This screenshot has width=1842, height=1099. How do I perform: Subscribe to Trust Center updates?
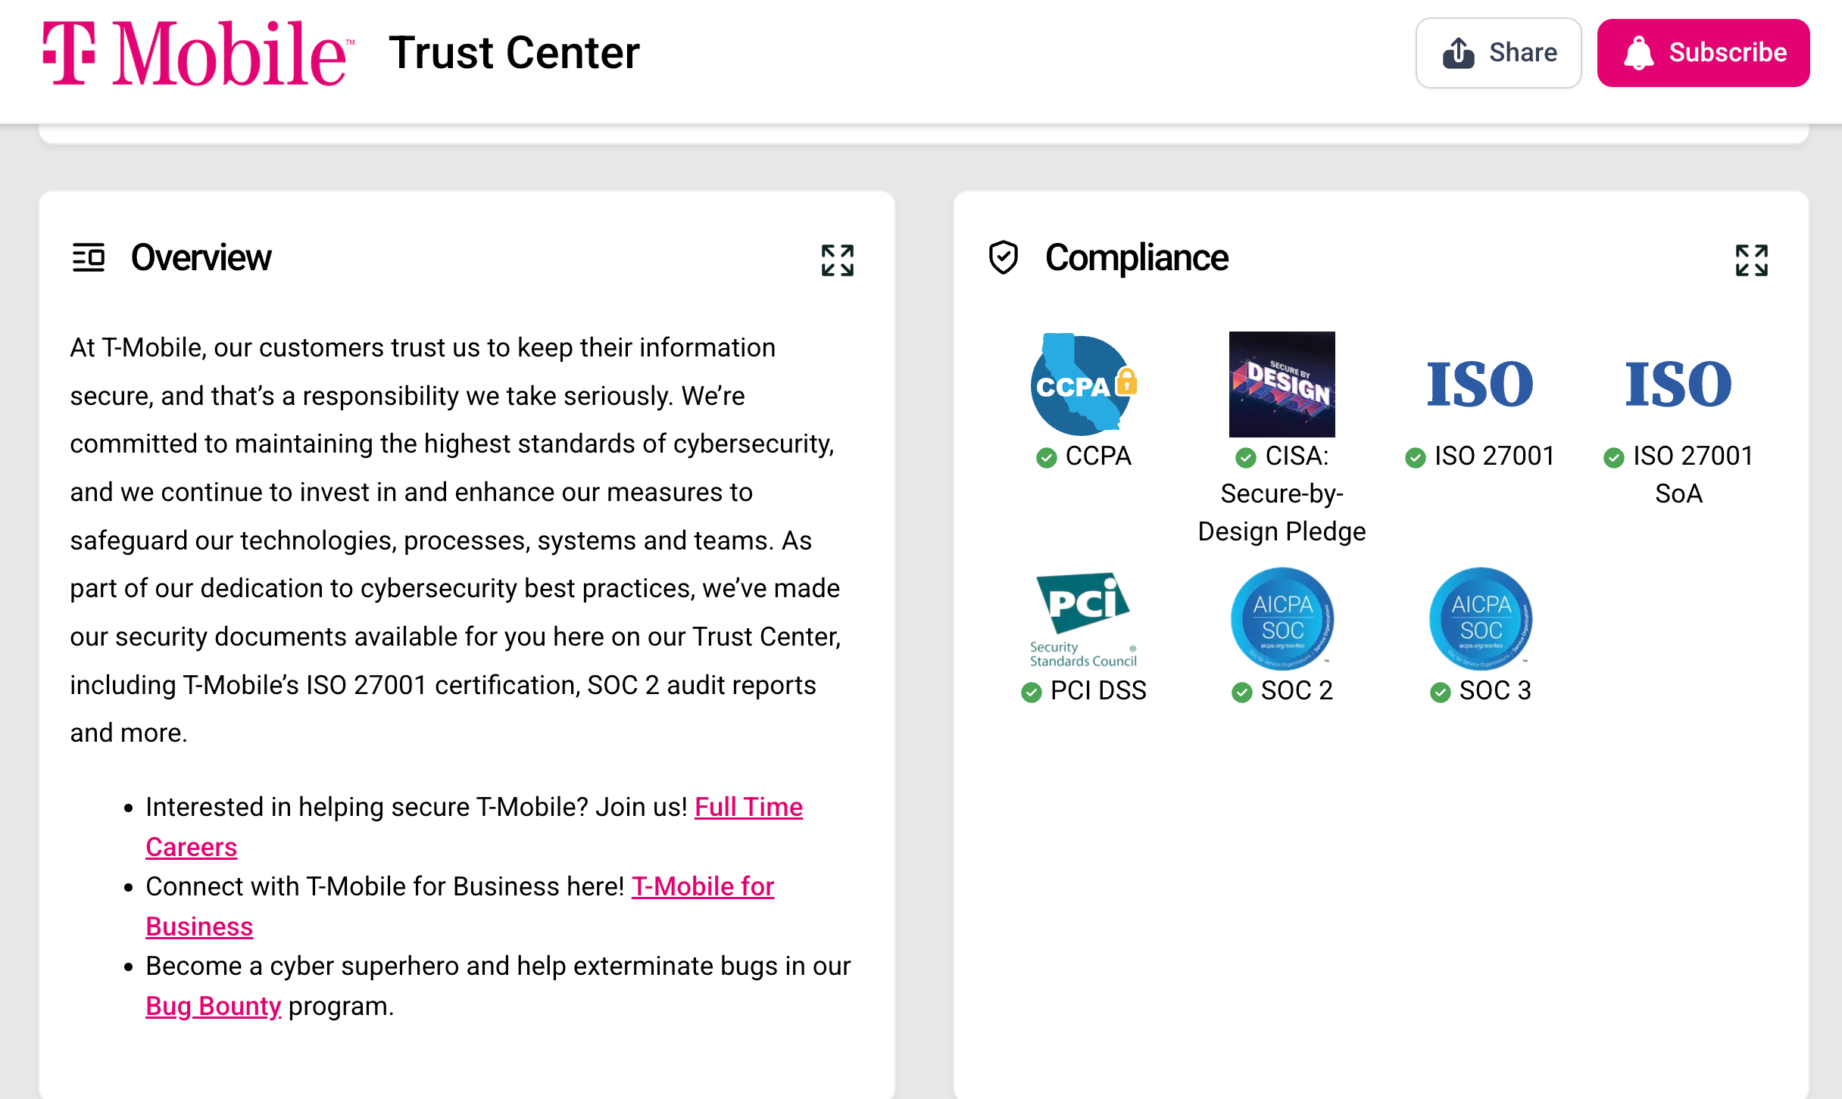pyautogui.click(x=1703, y=53)
